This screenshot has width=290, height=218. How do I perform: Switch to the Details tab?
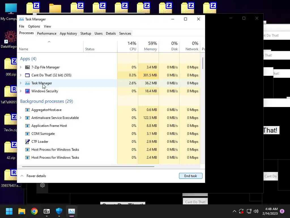tap(111, 33)
